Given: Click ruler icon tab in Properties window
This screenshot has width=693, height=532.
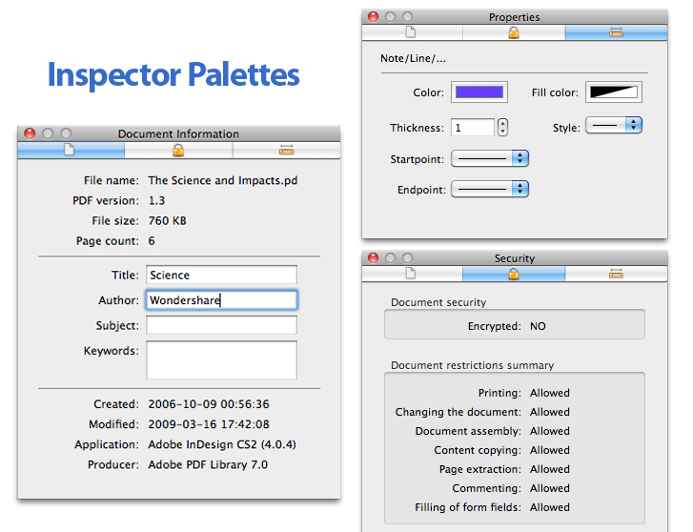Looking at the screenshot, I should (616, 32).
